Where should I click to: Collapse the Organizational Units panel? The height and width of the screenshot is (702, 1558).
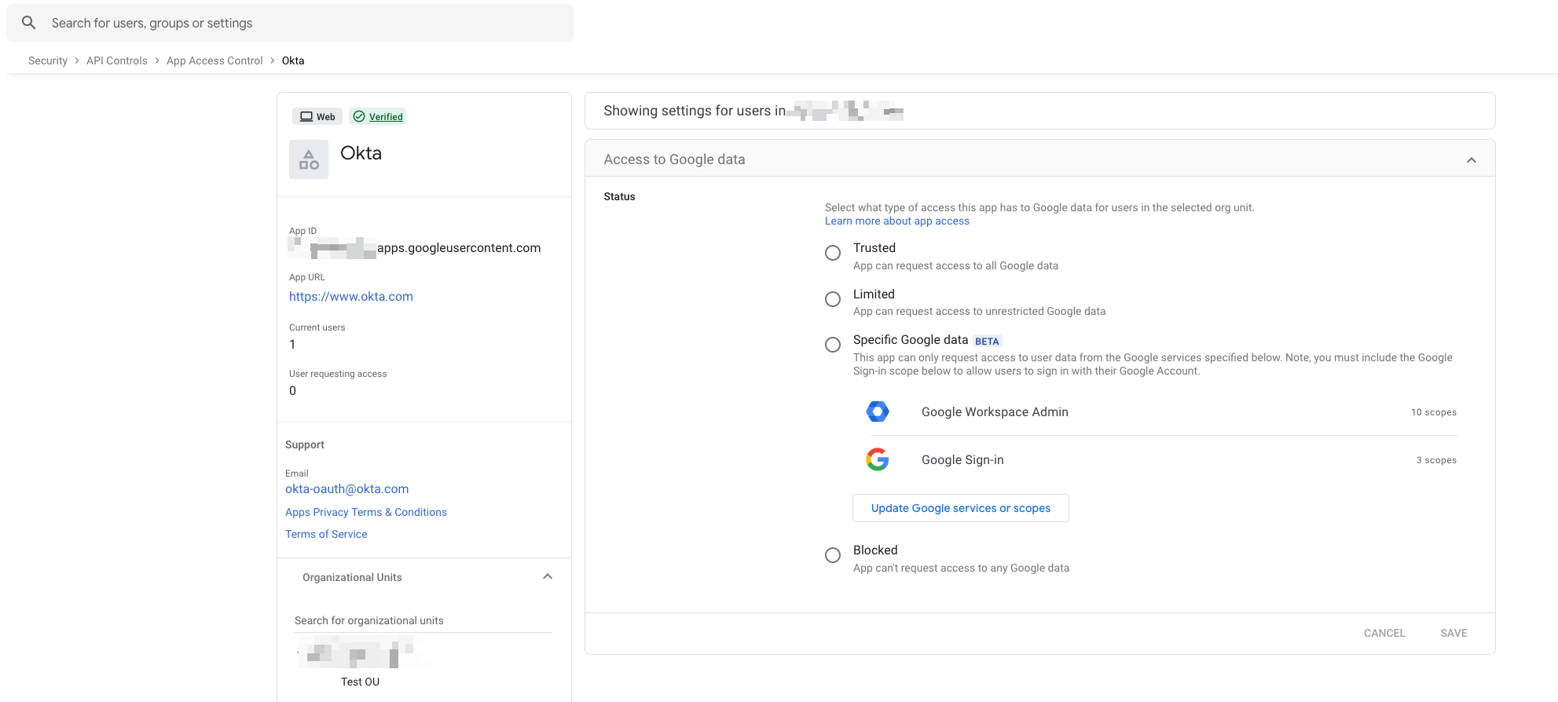(548, 577)
